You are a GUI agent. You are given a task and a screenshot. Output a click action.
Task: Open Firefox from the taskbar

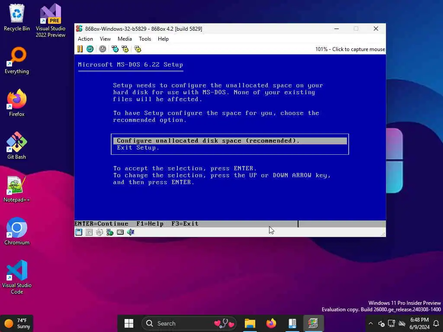point(271,323)
